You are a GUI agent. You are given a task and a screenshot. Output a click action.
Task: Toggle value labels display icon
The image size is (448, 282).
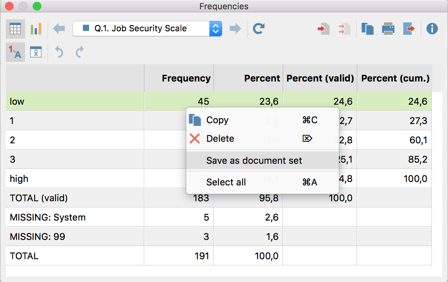tap(15, 52)
